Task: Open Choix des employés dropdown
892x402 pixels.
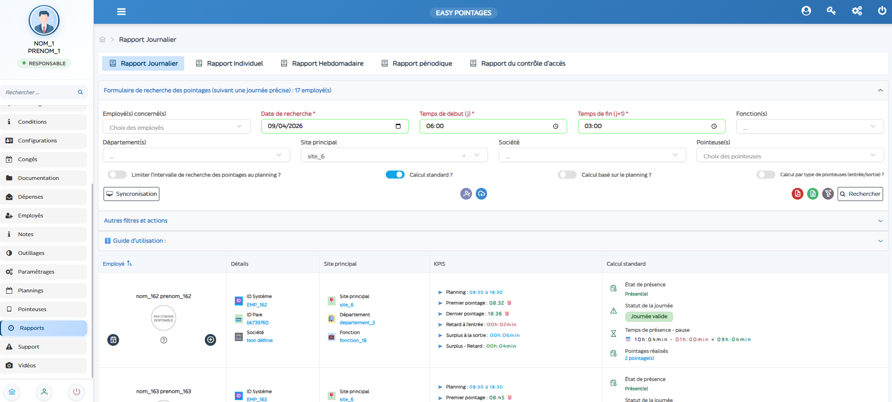Action: (x=177, y=127)
